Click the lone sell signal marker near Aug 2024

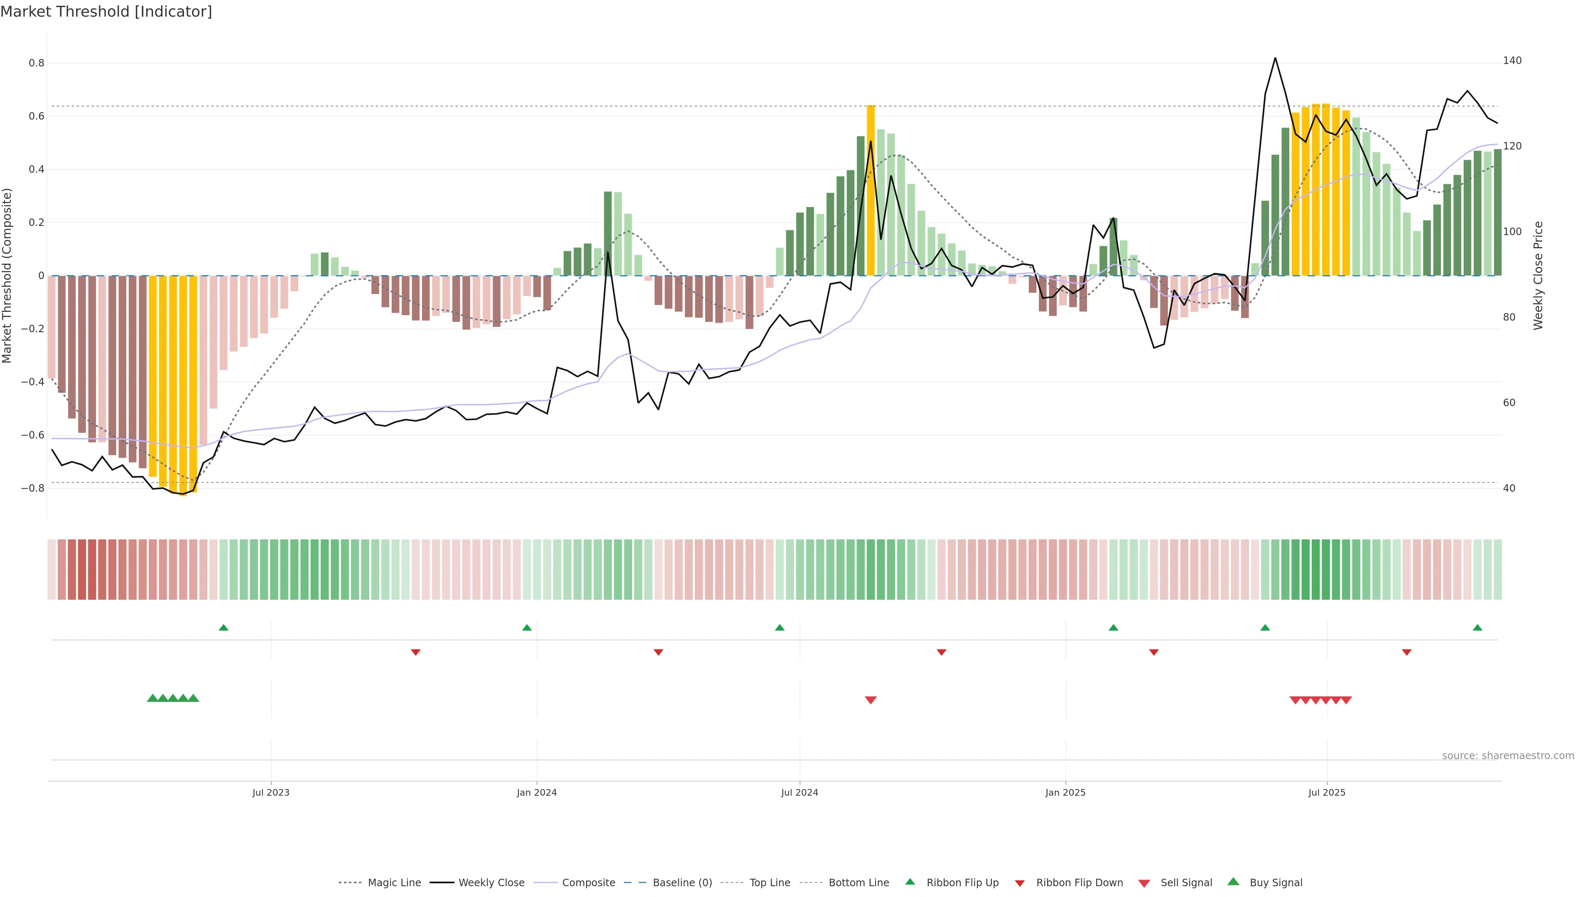[871, 700]
